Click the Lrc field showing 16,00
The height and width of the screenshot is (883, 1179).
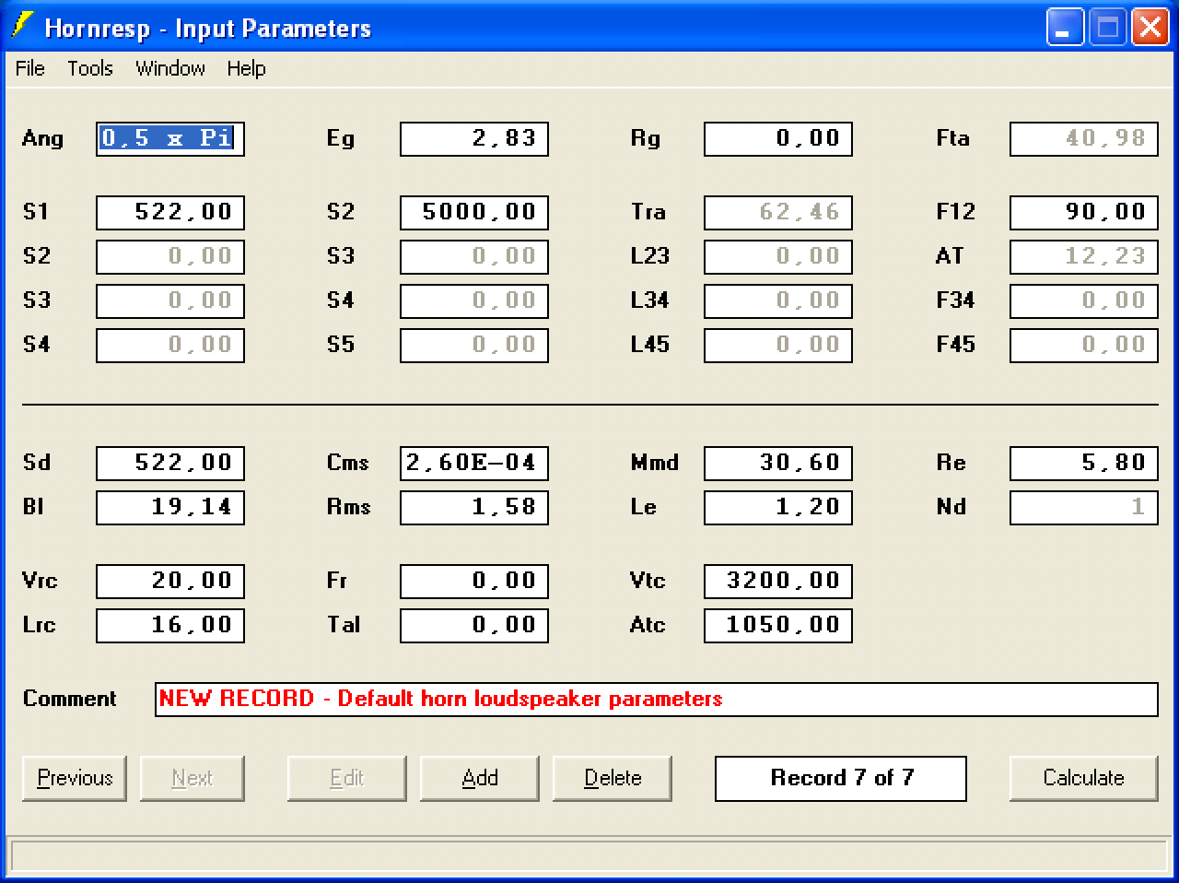(170, 625)
